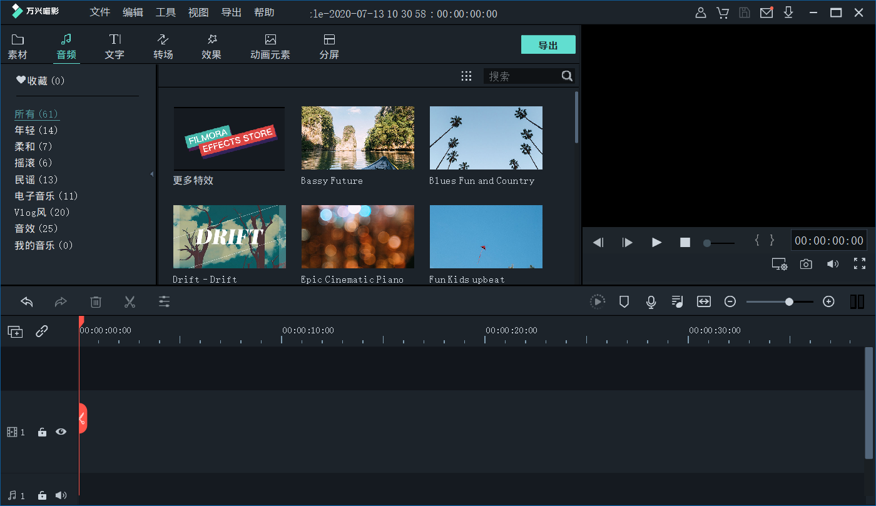This screenshot has width=876, height=506.
Task: Delete selected clip with trash icon
Action: tap(96, 302)
